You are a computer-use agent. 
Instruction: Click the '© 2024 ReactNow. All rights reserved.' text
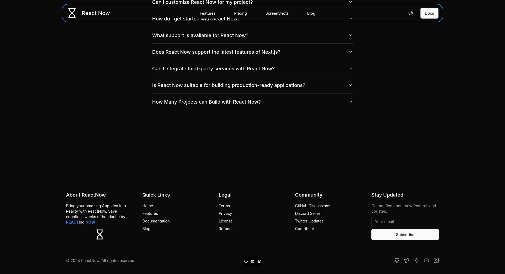point(101,261)
